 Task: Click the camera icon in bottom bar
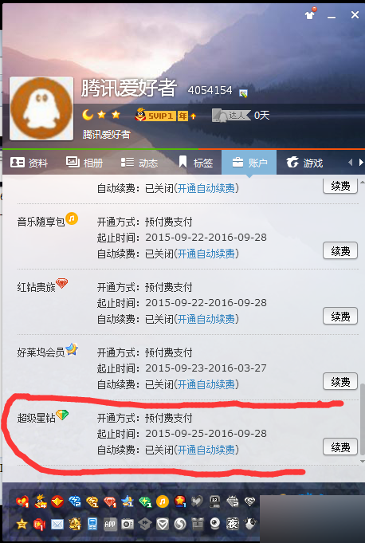[128, 525]
